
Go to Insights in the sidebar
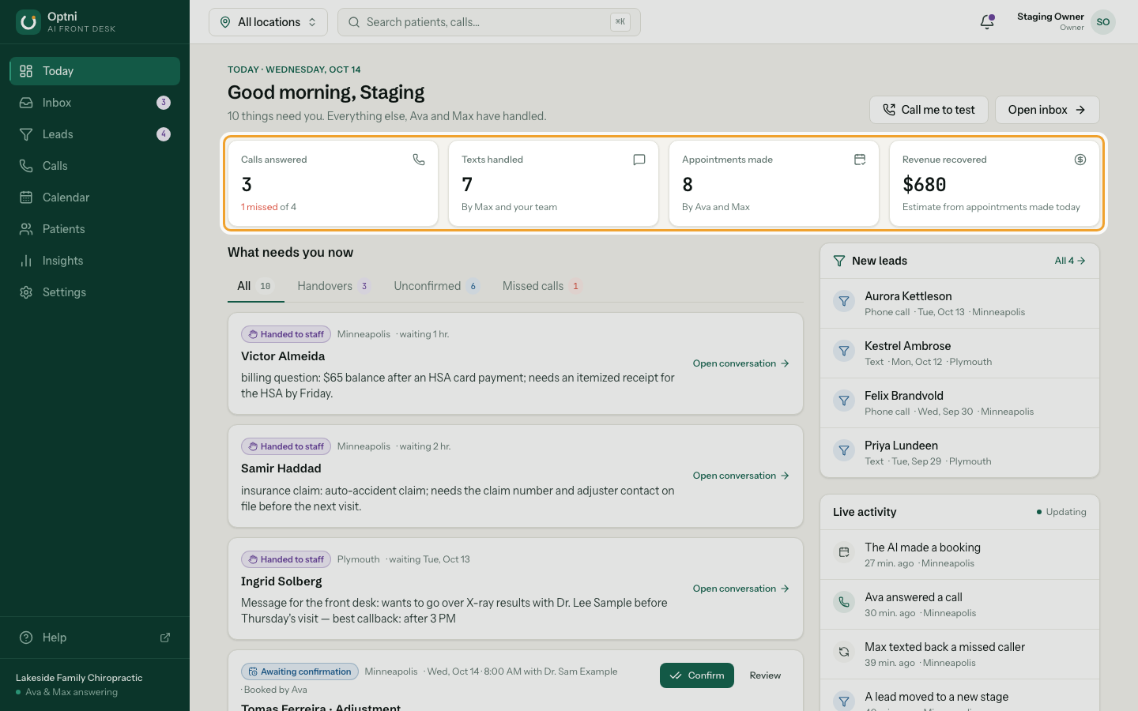95,261
